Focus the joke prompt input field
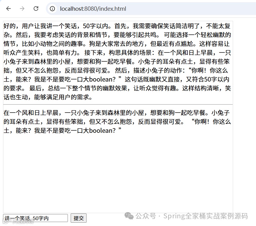The image size is (256, 226). coord(35,218)
